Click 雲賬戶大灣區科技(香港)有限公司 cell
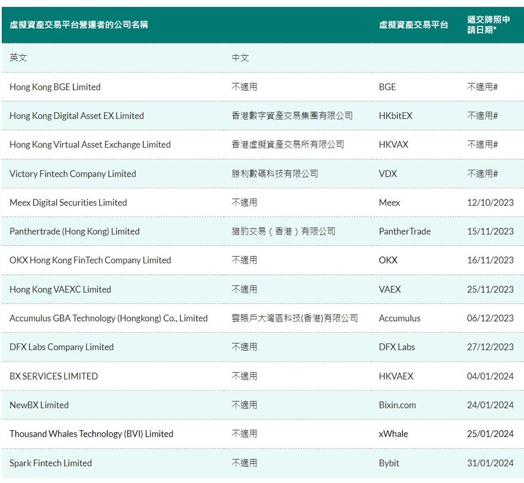This screenshot has height=483, width=524. [x=295, y=318]
